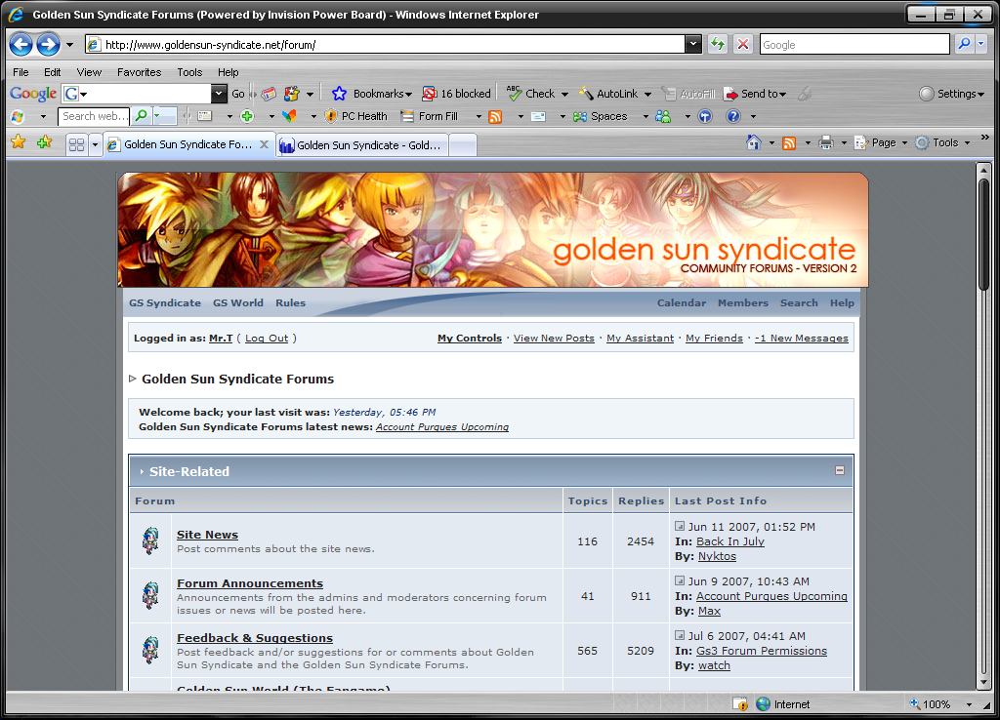Click the Form Fill icon
The height and width of the screenshot is (720, 1000).
[407, 116]
